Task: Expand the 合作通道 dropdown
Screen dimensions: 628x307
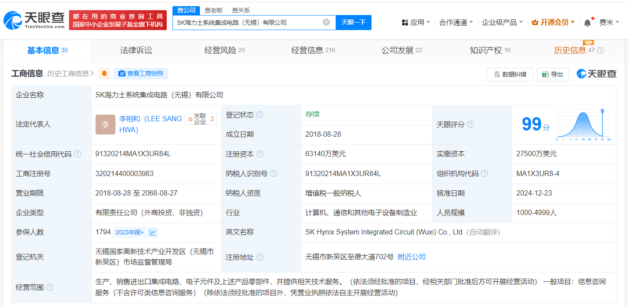Action: 456,22
